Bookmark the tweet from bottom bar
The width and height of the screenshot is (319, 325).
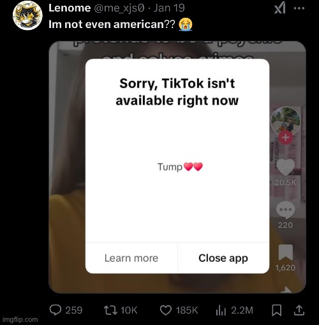pyautogui.click(x=277, y=310)
